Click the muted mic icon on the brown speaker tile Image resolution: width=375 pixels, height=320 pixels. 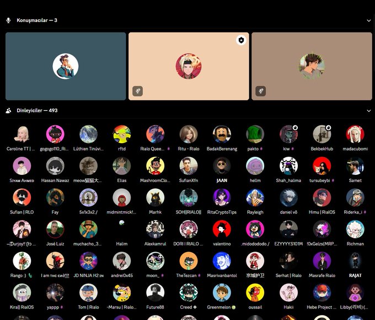260,91
